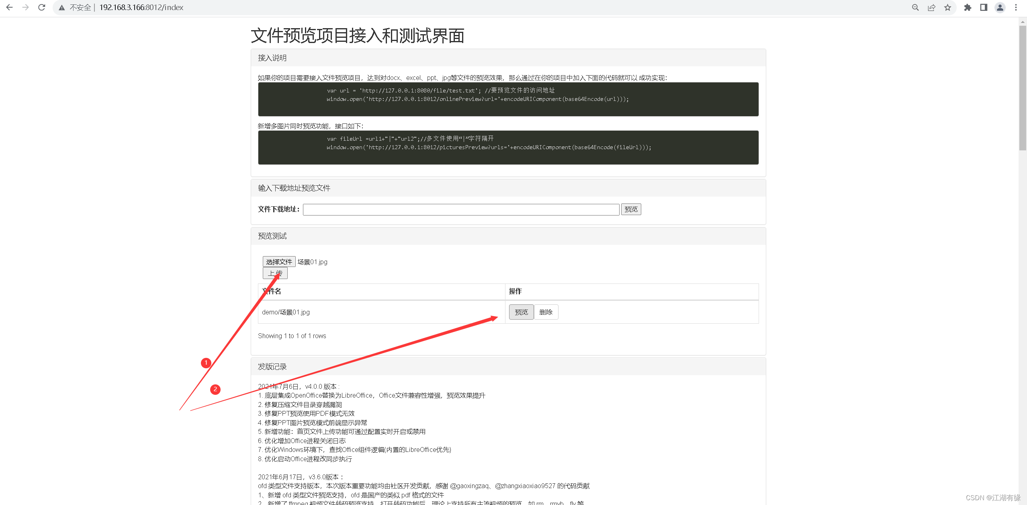Screen dimensions: 1027x505
Task: Click the 操作 column header
Action: pos(632,292)
